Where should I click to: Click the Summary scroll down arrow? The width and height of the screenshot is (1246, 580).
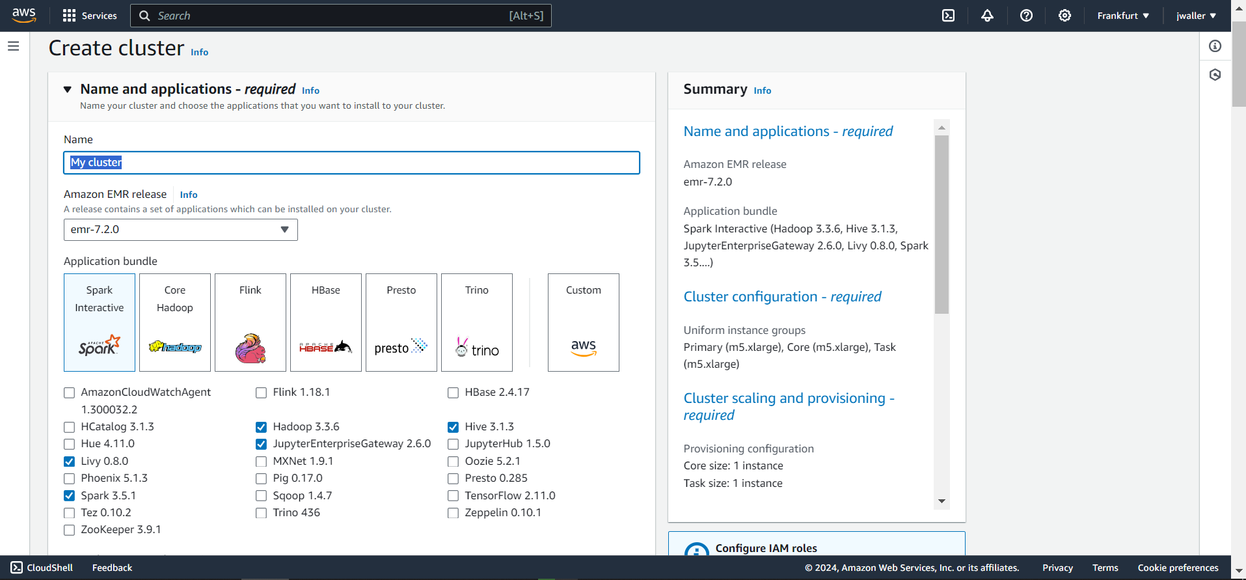click(941, 501)
